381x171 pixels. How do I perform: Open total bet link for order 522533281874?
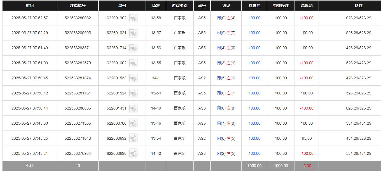tap(254, 78)
